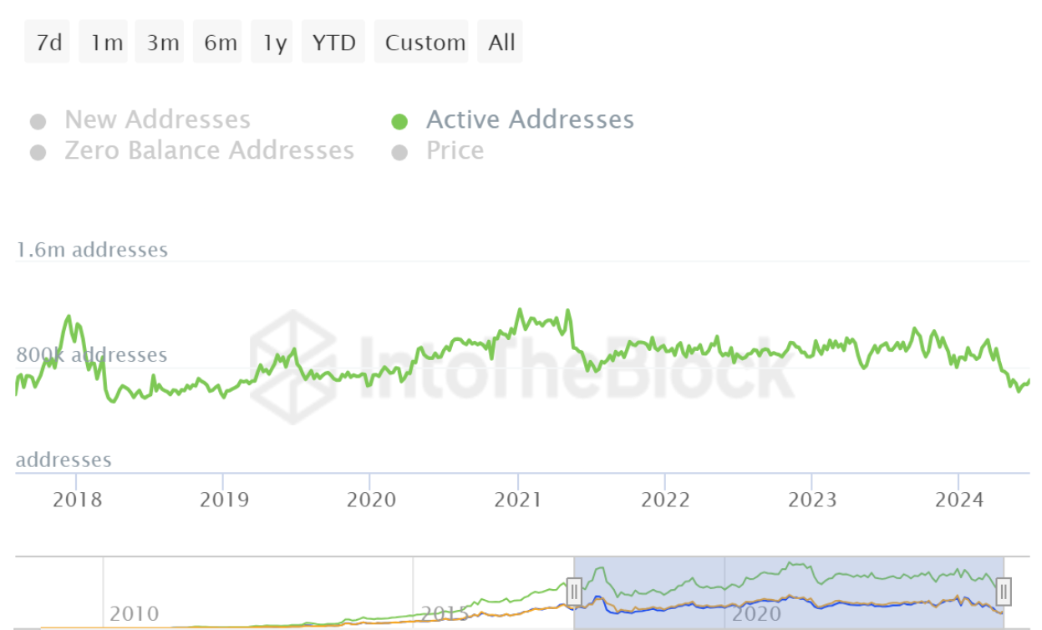Open the Custom date range picker
Screen dimensions: 1042x630
(424, 43)
